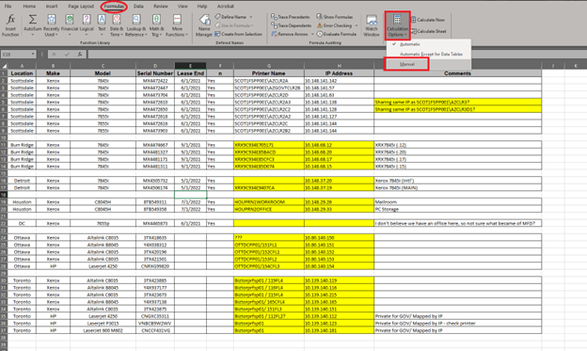Click the PC Storage comment cell
Viewport: 587px width, 351px height.
pyautogui.click(x=457, y=209)
